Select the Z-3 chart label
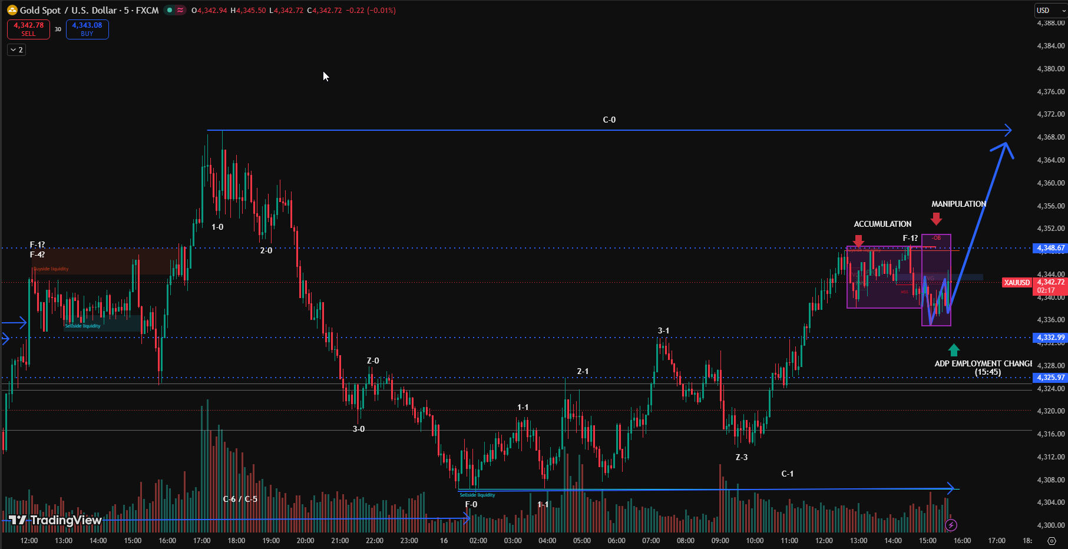This screenshot has width=1068, height=549. (x=742, y=457)
